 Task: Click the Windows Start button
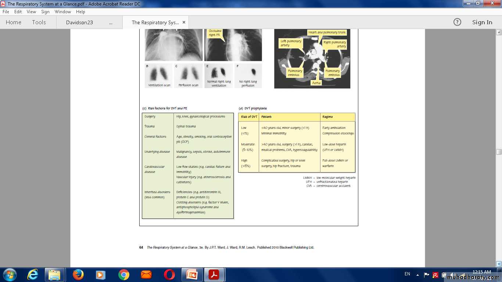tap(9, 275)
